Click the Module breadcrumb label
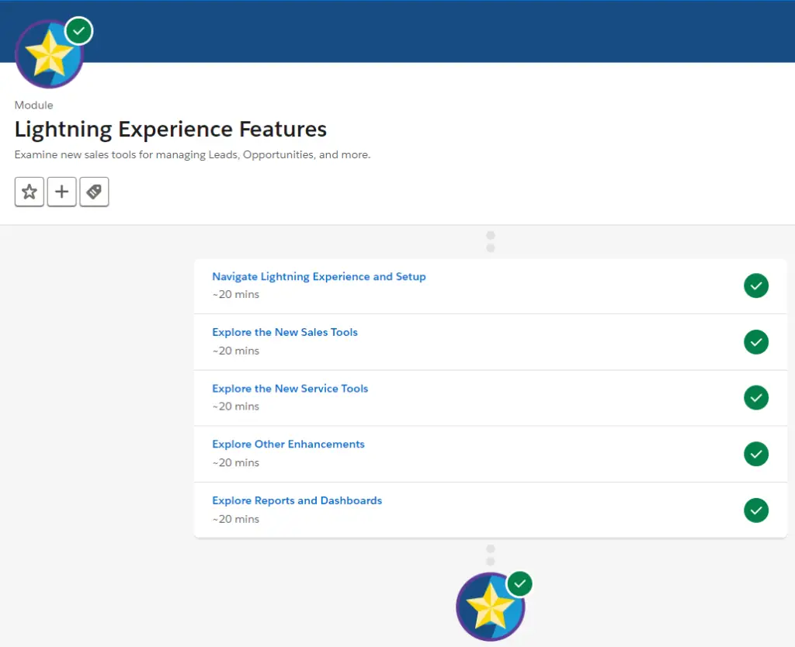The height and width of the screenshot is (647, 795). (x=33, y=105)
